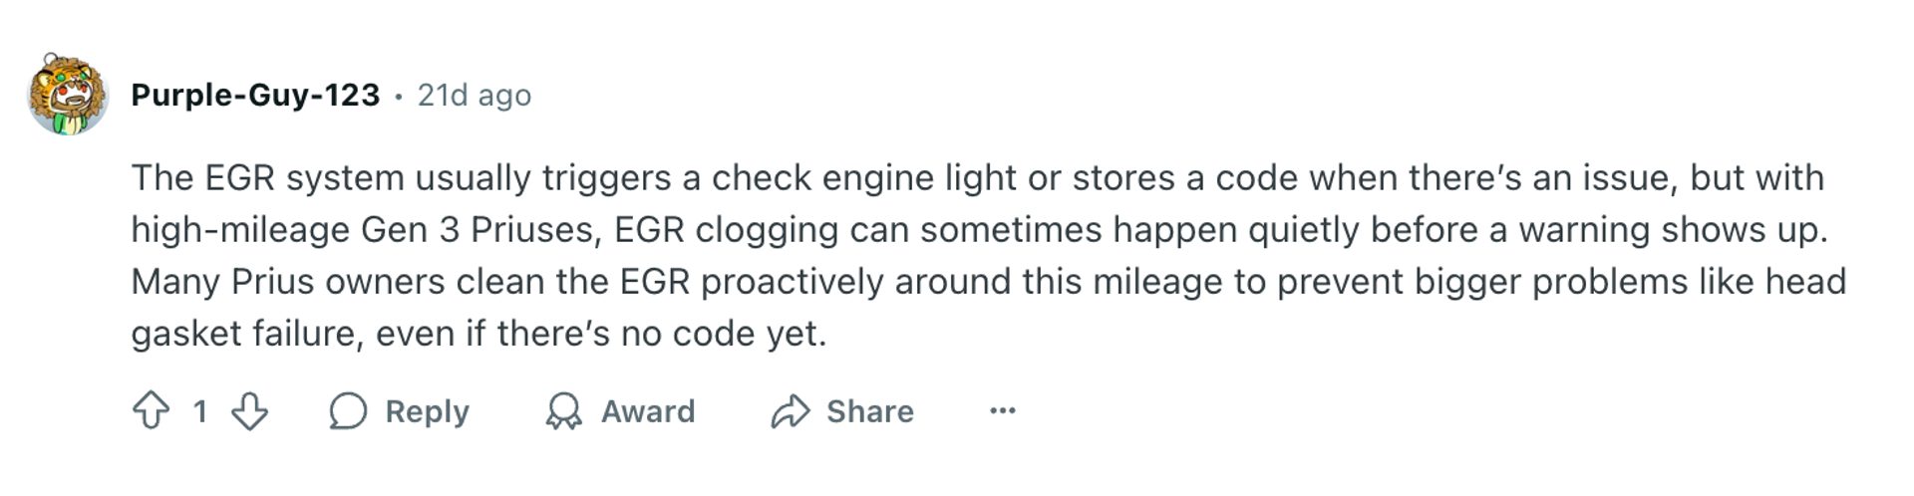Upvote Purple-Guy-123's comment
Viewport: 1914px width, 496px height.
tap(151, 410)
